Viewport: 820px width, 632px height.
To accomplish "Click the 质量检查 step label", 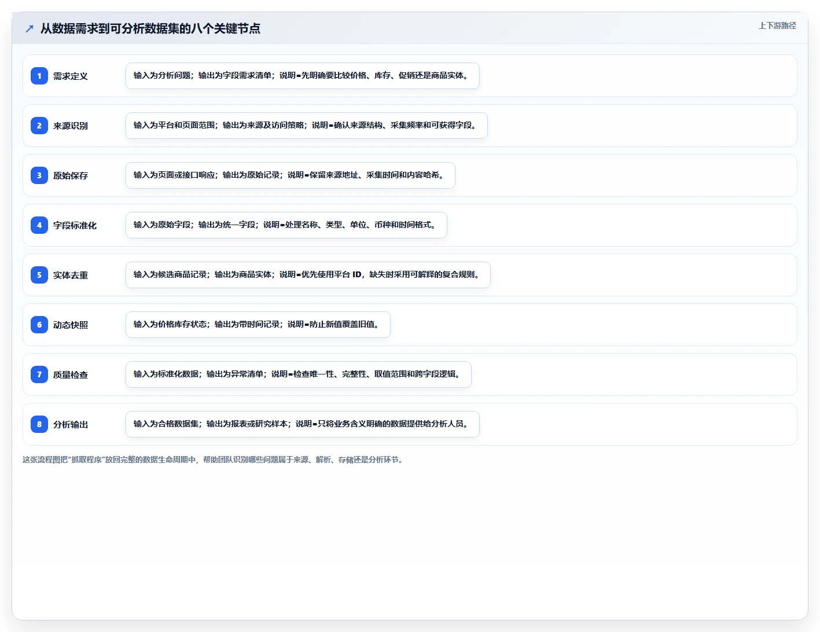I will tap(71, 374).
